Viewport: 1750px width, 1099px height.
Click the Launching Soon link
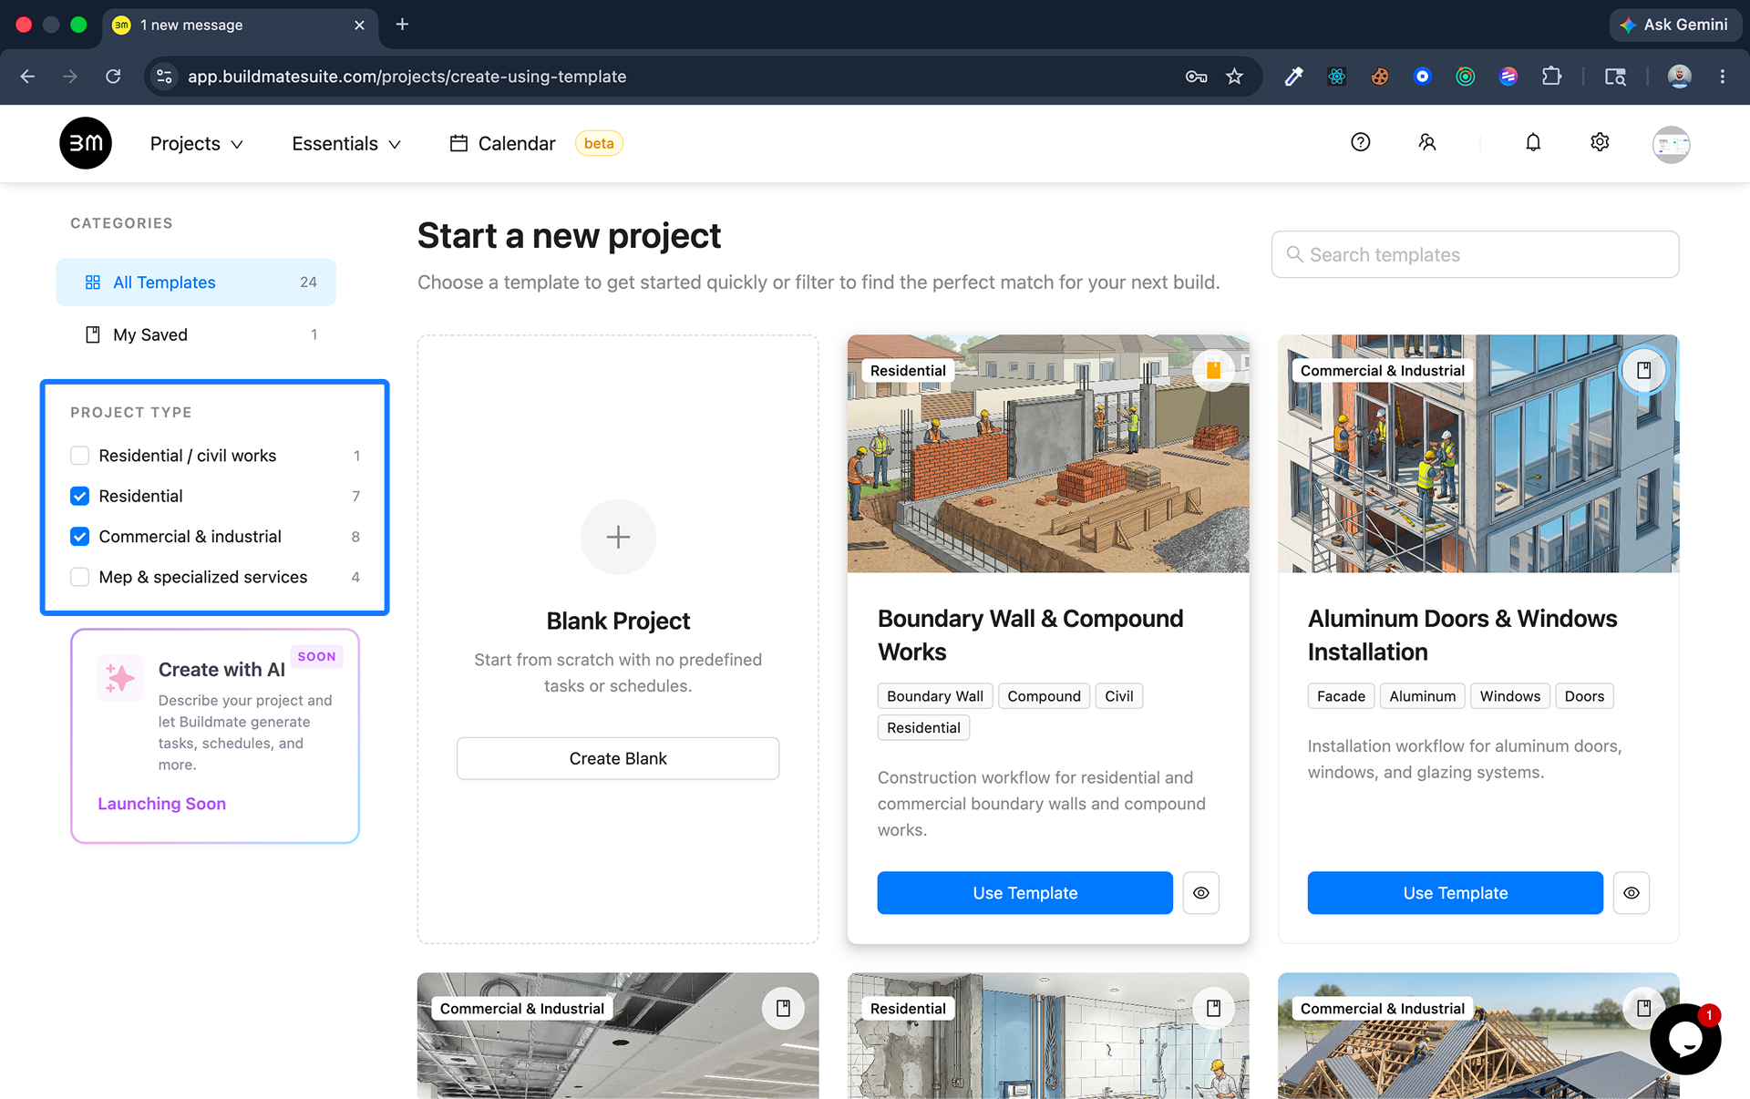point(161,804)
